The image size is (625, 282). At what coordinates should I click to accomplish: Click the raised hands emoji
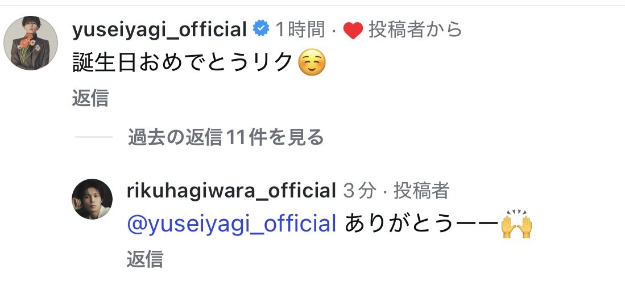(516, 225)
